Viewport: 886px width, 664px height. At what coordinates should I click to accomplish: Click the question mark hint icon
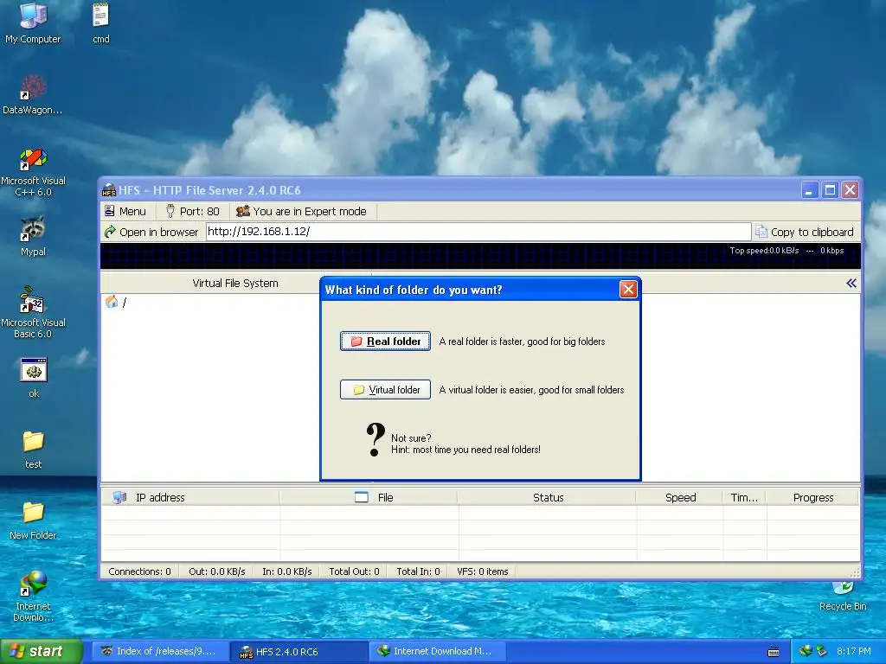pos(376,439)
